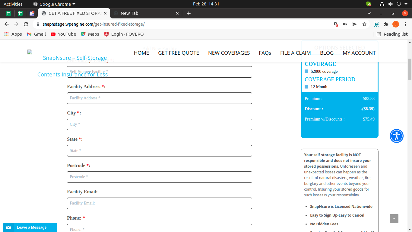412x232 pixels.
Task: Click the saved passwords key icon
Action: click(x=345, y=24)
